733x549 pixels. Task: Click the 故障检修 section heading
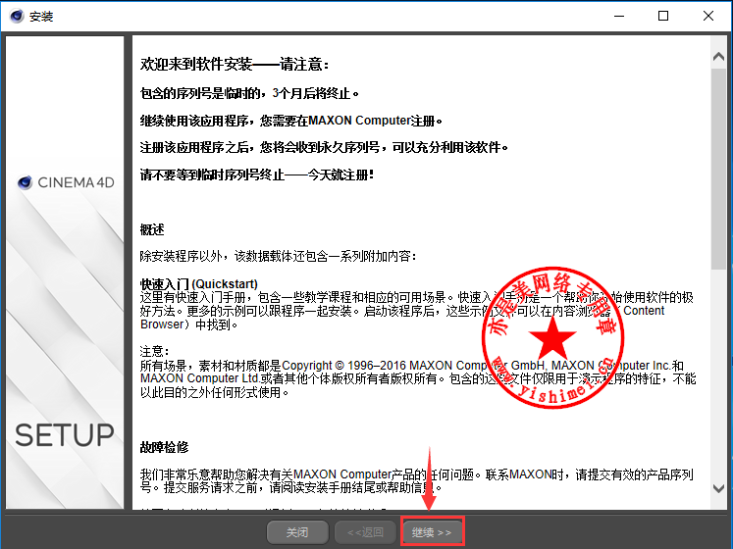point(164,447)
